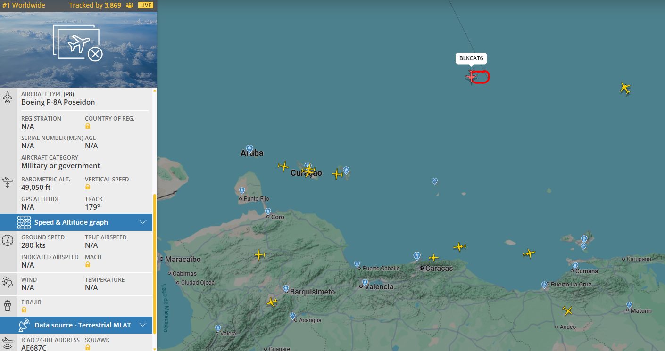665x351 pixels.
Task: Select the red BLKCAT6 aircraft on the map
Action: pyautogui.click(x=471, y=76)
